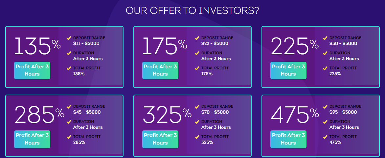Select the Profit After 3 Hours button in 225% plan
The height and width of the screenshot is (158, 385).
pyautogui.click(x=288, y=70)
